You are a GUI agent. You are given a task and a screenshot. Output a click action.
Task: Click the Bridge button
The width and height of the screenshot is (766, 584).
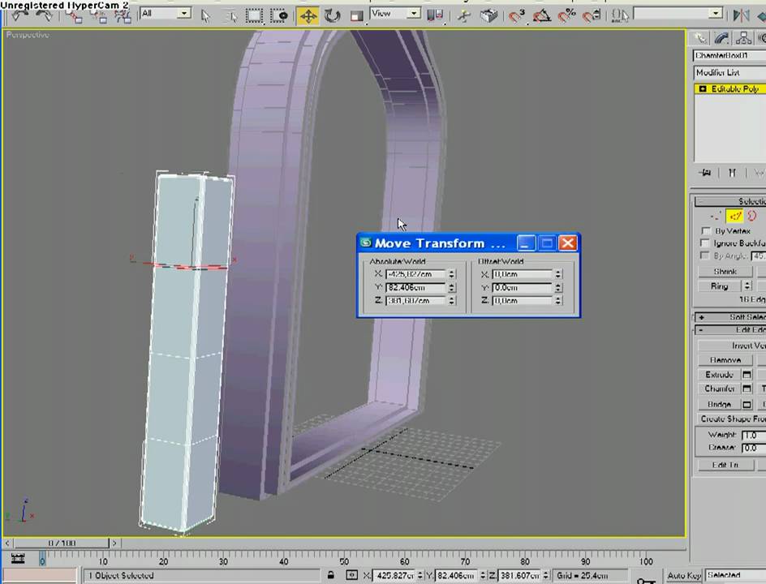tap(719, 404)
